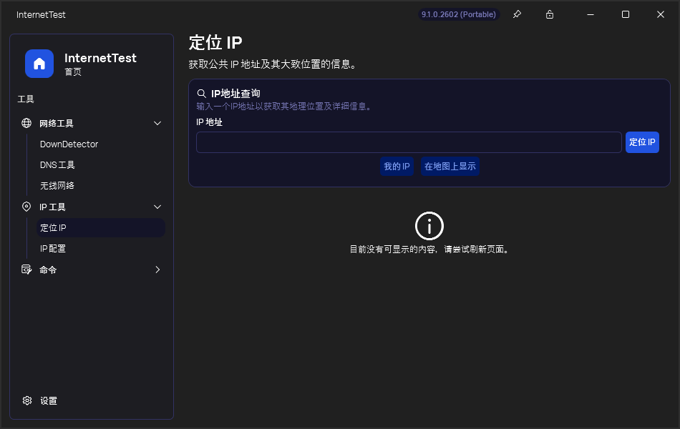Collapse the 网络工具 section
Screen dimensions: 680x429
[x=157, y=122]
